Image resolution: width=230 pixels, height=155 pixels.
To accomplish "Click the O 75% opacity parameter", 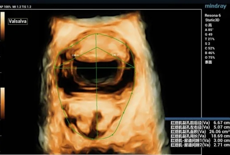I will click(210, 57).
